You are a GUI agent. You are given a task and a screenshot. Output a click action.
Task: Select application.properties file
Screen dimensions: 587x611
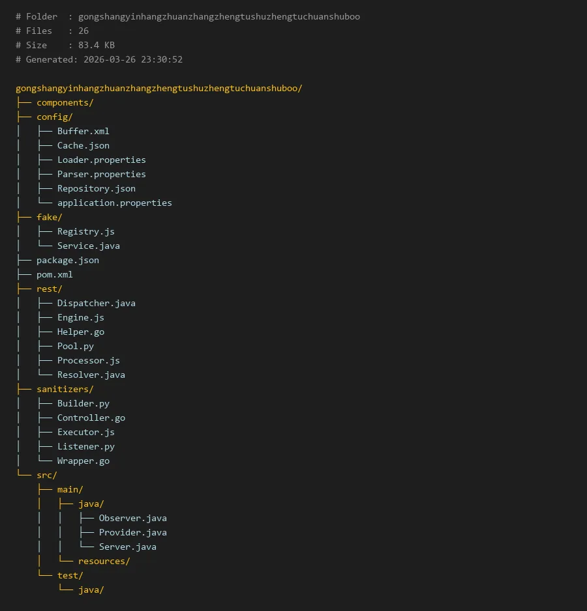click(114, 203)
